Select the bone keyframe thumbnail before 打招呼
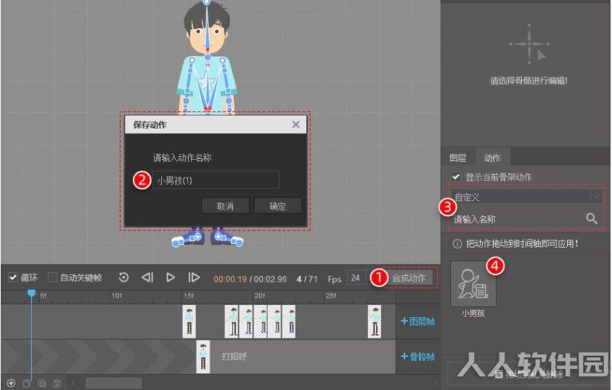The width and height of the screenshot is (612, 390). tap(203, 357)
